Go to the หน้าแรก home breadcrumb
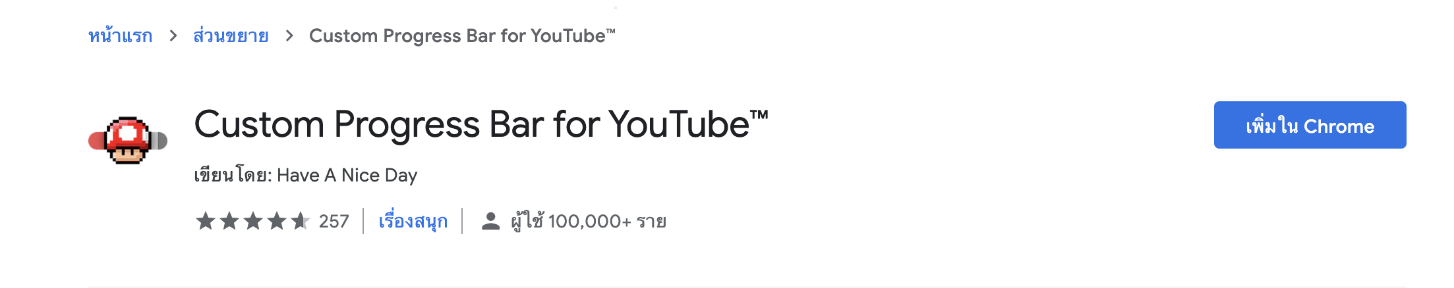 (x=120, y=36)
